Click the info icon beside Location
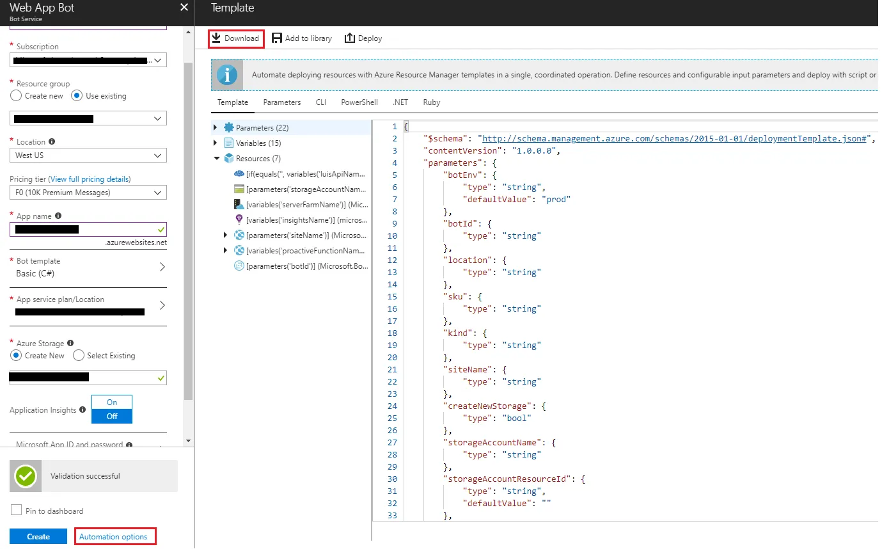Viewport: 882px width, 549px height. [52, 142]
